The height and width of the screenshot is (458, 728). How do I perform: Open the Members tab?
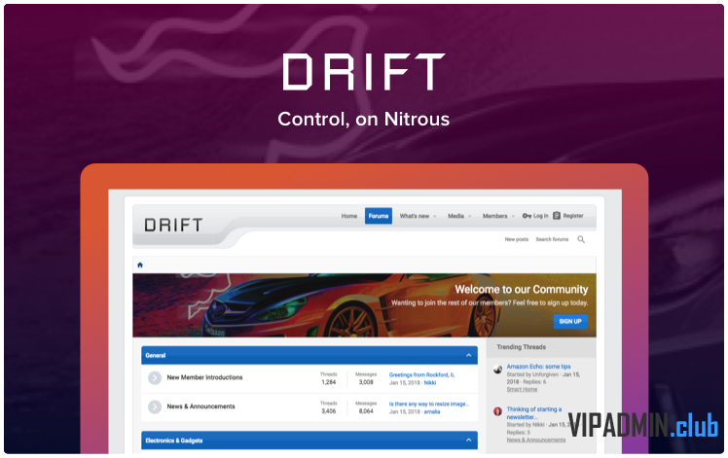coord(495,216)
